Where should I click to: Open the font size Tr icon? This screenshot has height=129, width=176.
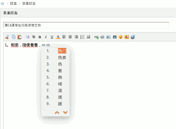click(34, 37)
